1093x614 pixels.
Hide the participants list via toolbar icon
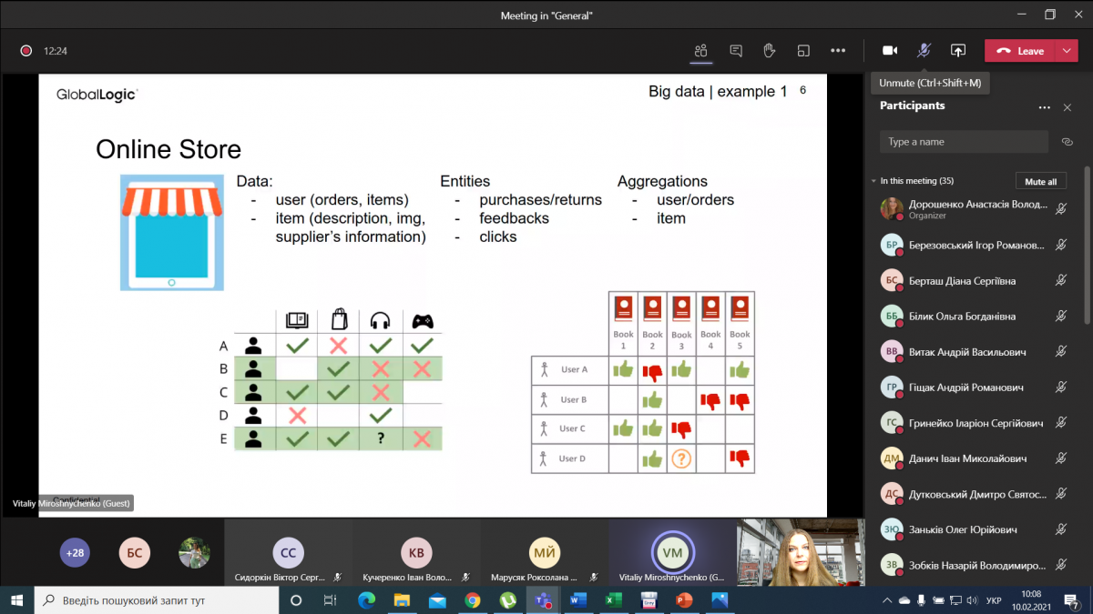pyautogui.click(x=700, y=51)
